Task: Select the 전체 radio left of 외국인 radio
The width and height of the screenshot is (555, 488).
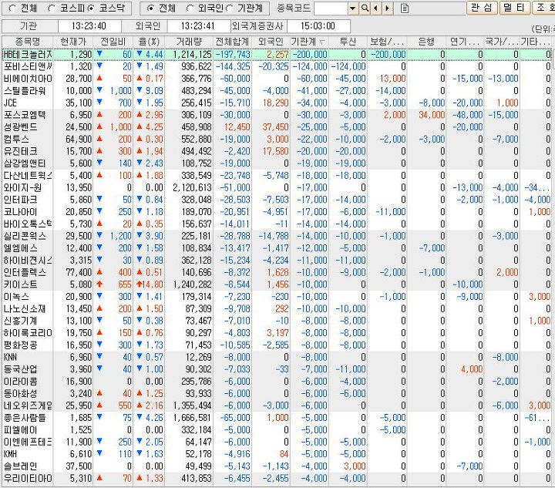Action: click(150, 8)
